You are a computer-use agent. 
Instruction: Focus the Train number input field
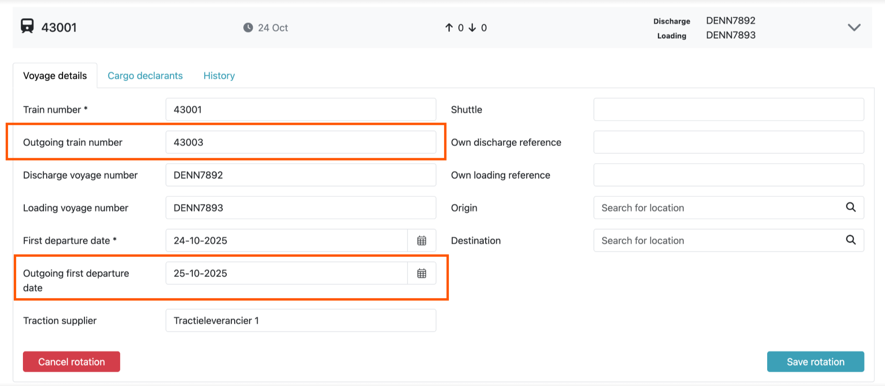point(301,110)
